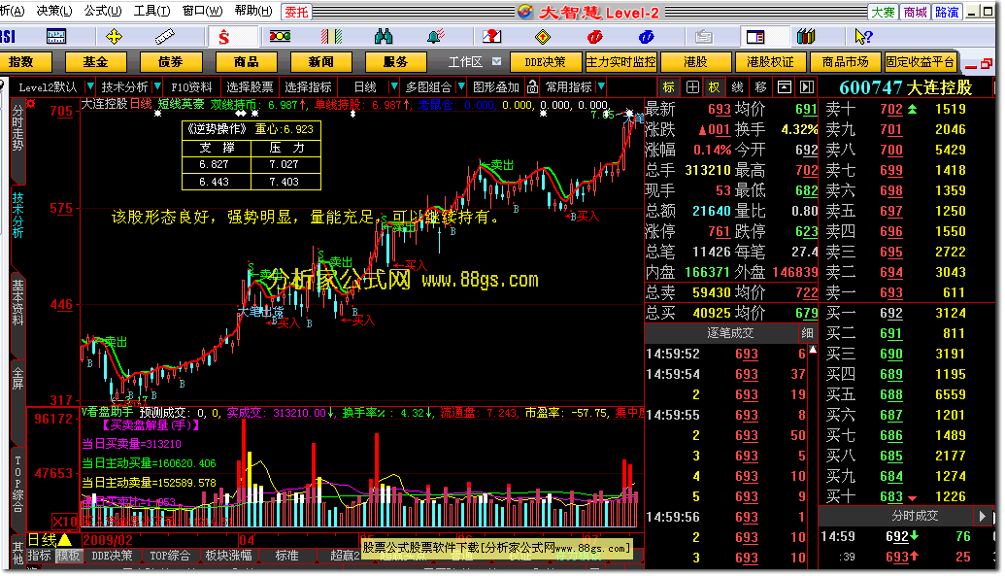Click the 新闻 yellow button
Screen dimensions: 1005x576
(320, 61)
